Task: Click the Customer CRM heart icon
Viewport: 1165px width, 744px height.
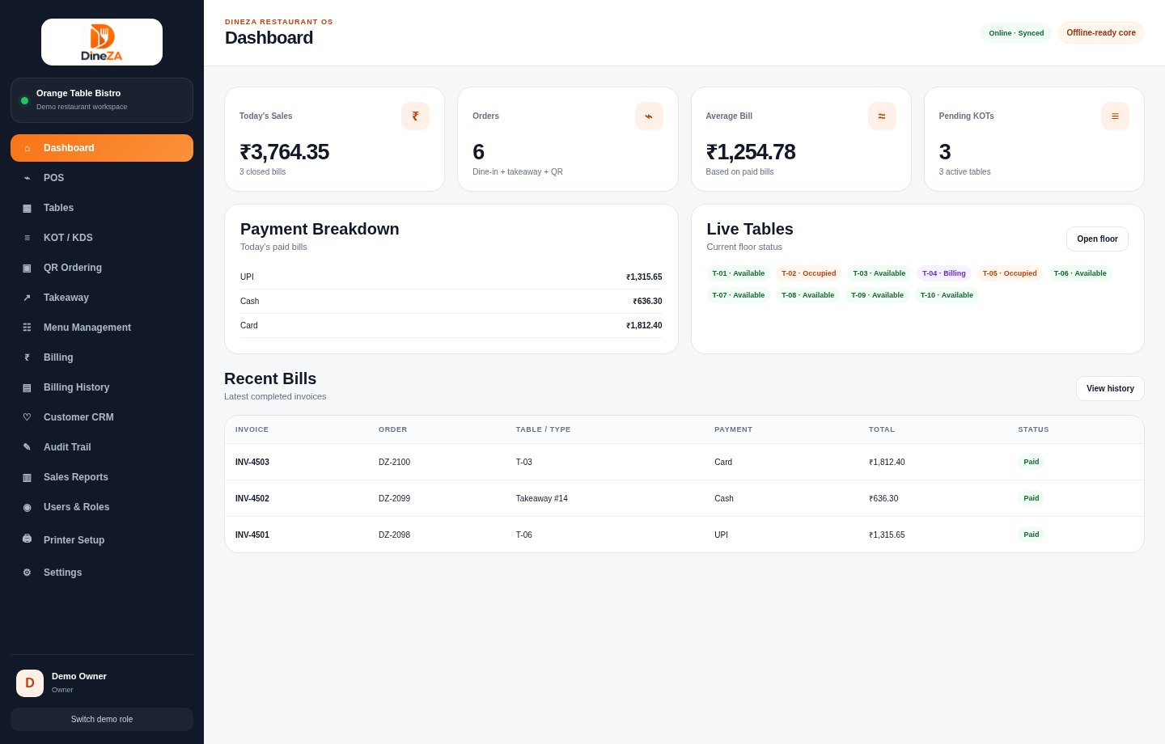Action: [27, 417]
